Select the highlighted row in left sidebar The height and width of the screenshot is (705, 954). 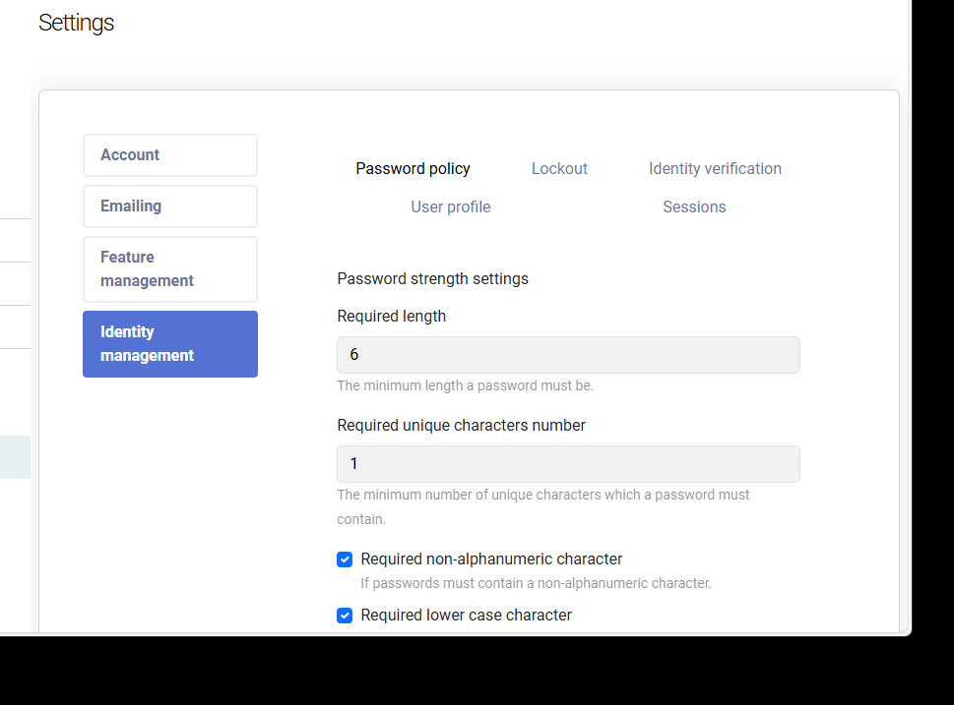(15, 457)
